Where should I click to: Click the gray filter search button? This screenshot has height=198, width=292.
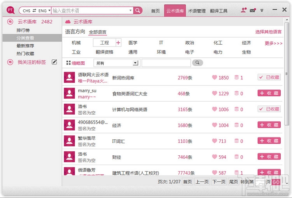pyautogui.click(x=197, y=63)
